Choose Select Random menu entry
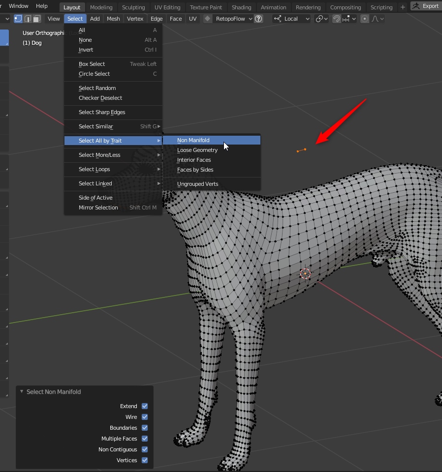 113,88
